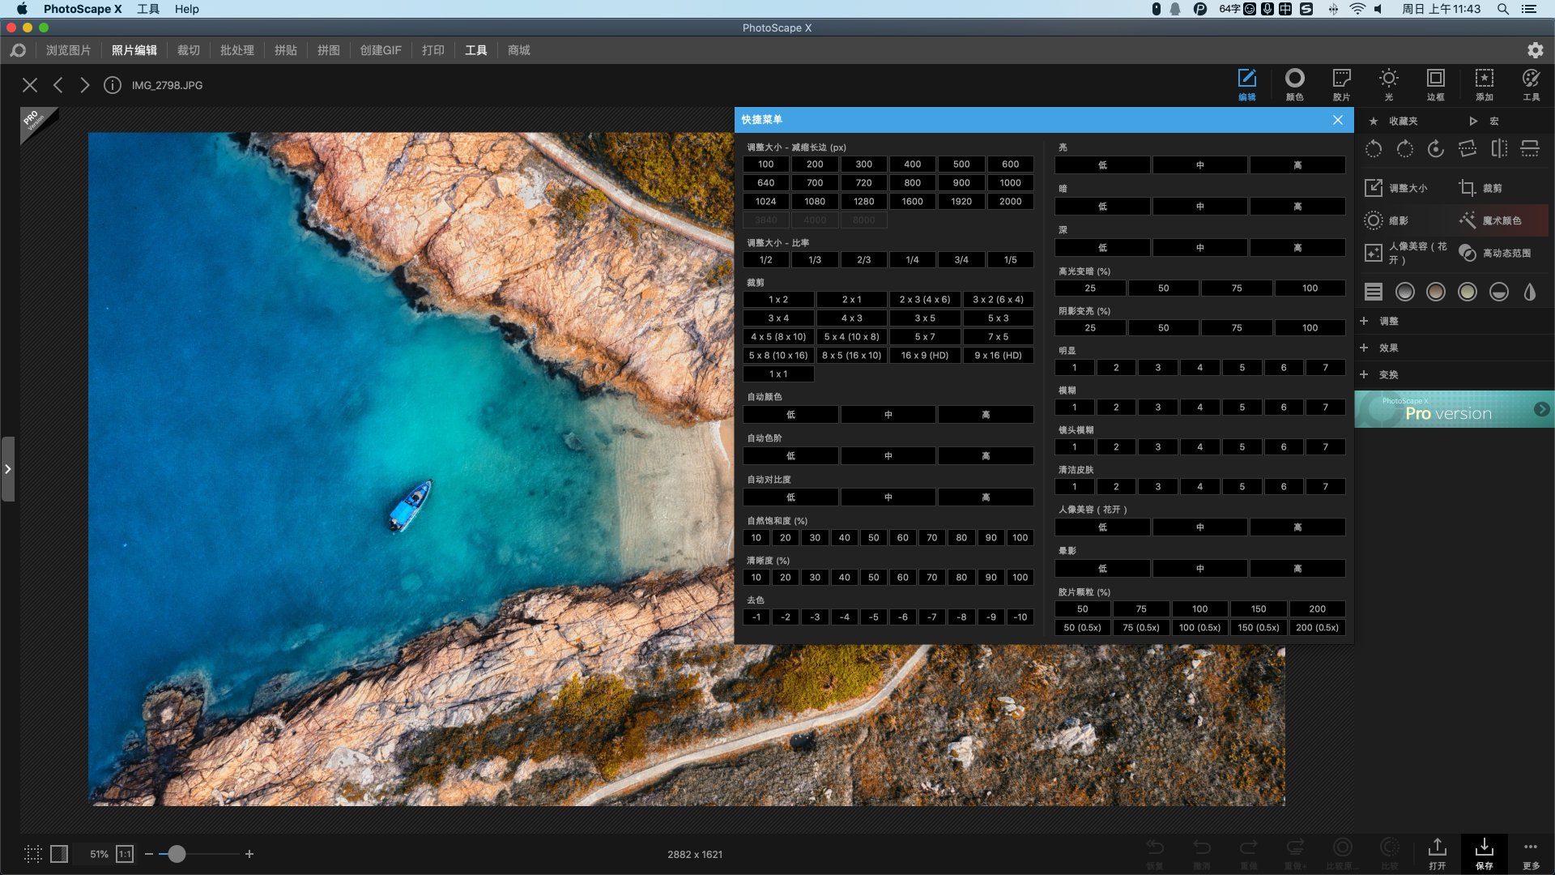Show the image info icon

[113, 85]
